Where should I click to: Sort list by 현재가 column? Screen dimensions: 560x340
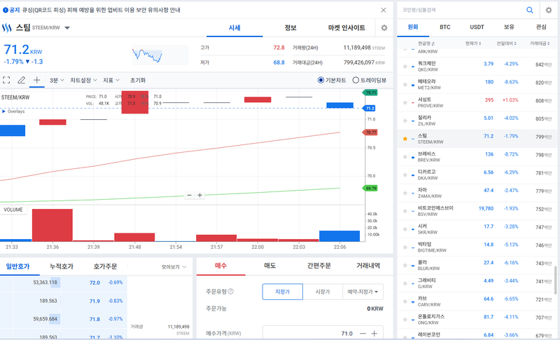coord(473,43)
